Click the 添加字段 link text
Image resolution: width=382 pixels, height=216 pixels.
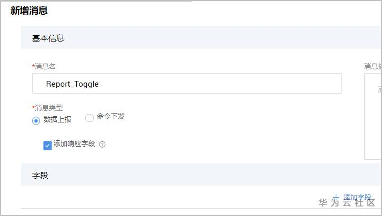[357, 198]
